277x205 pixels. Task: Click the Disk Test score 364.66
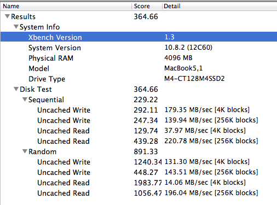click(x=146, y=89)
